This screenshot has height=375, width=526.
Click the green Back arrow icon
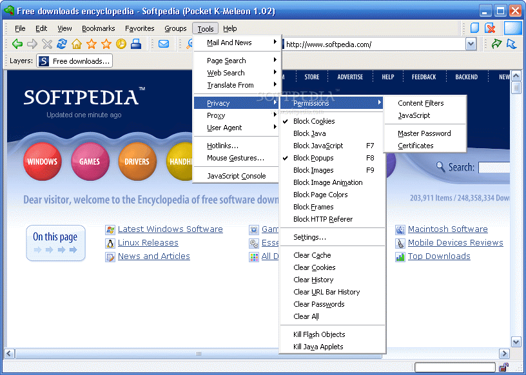tap(17, 44)
